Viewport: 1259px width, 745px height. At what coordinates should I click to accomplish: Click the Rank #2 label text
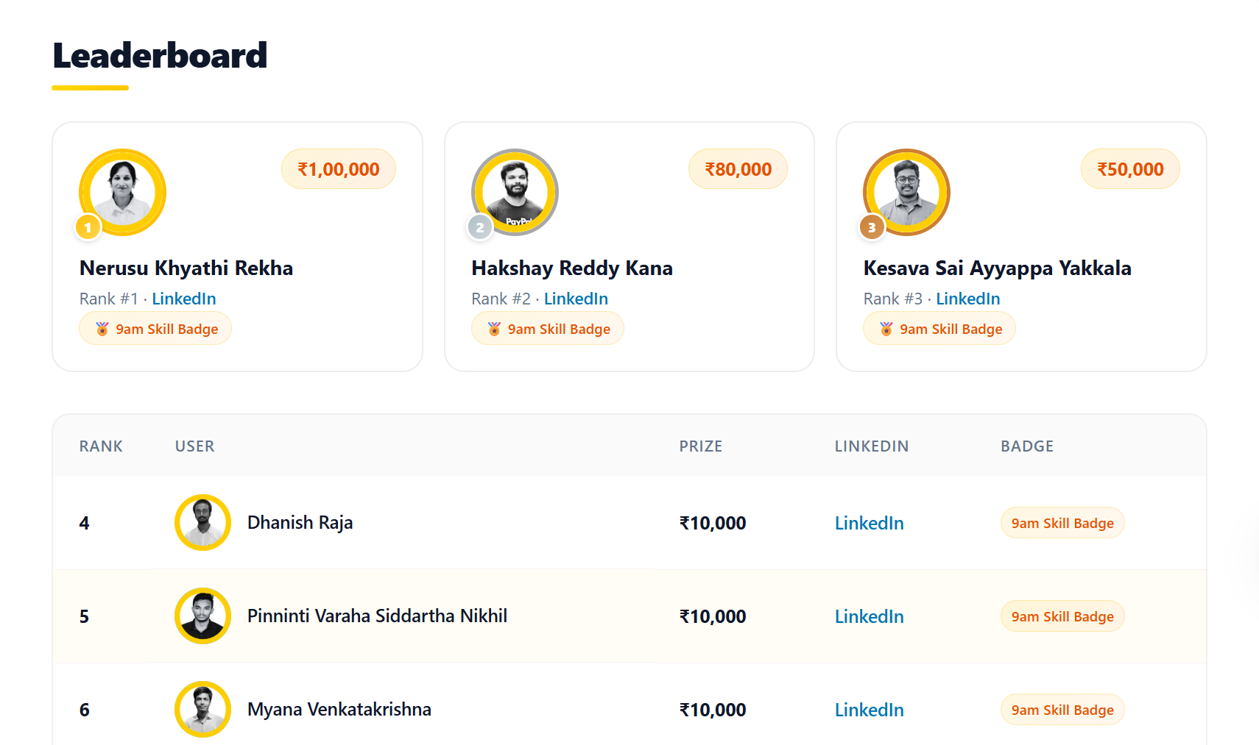(501, 299)
